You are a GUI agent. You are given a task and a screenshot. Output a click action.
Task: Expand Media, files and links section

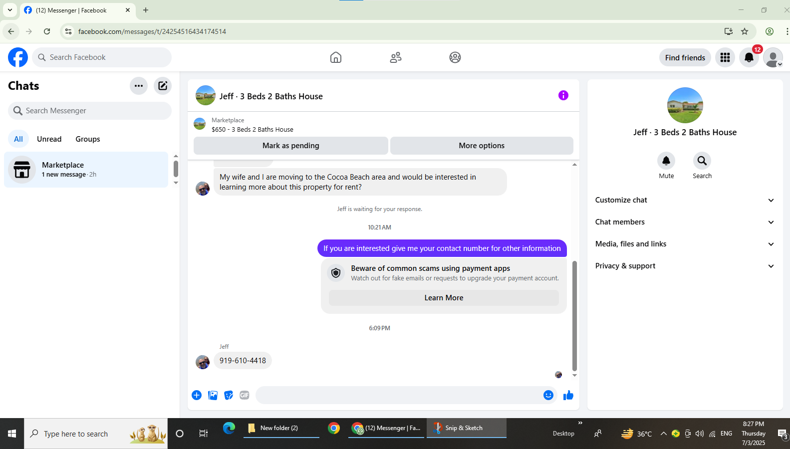tap(685, 244)
